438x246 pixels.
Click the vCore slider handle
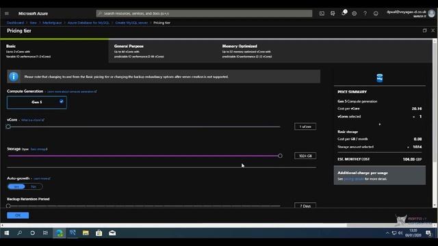tap(8, 126)
